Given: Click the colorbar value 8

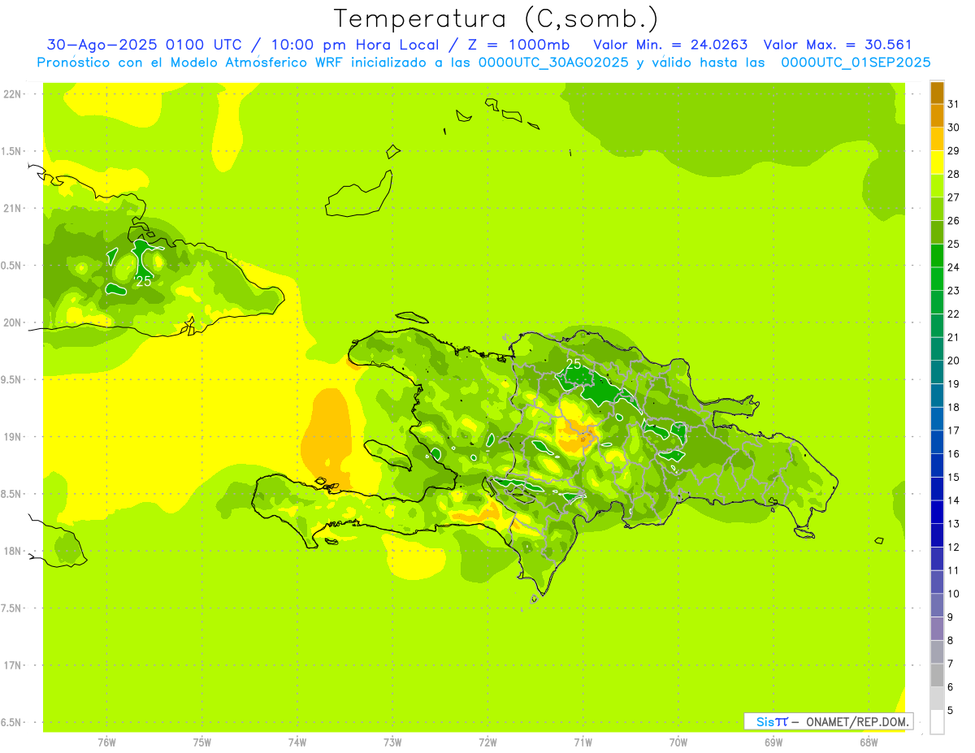Looking at the screenshot, I should pos(951,640).
